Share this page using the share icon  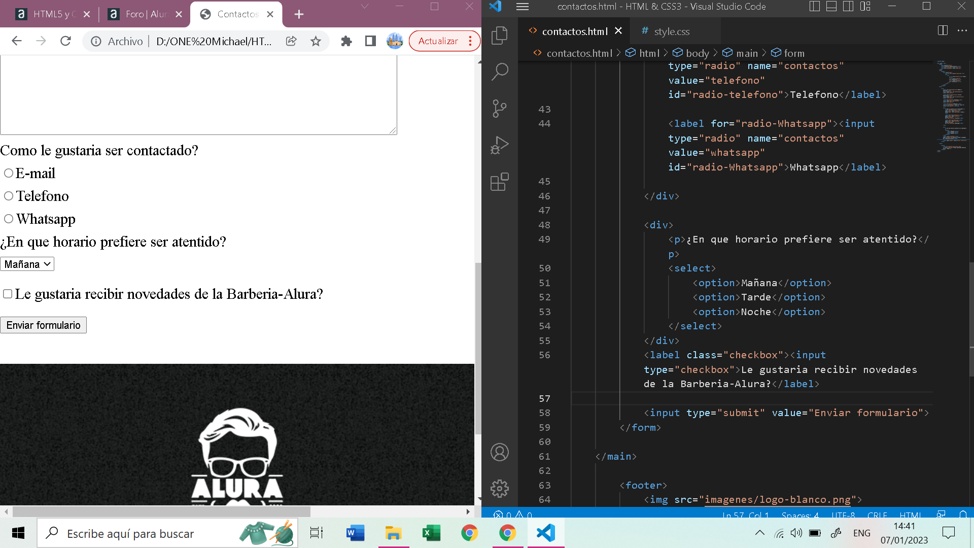pyautogui.click(x=291, y=41)
